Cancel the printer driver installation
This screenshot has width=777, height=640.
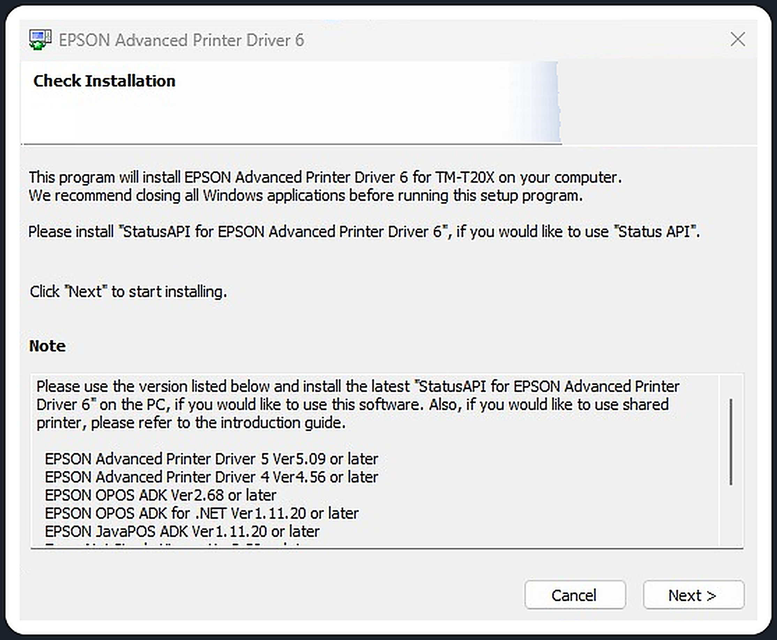click(x=575, y=595)
